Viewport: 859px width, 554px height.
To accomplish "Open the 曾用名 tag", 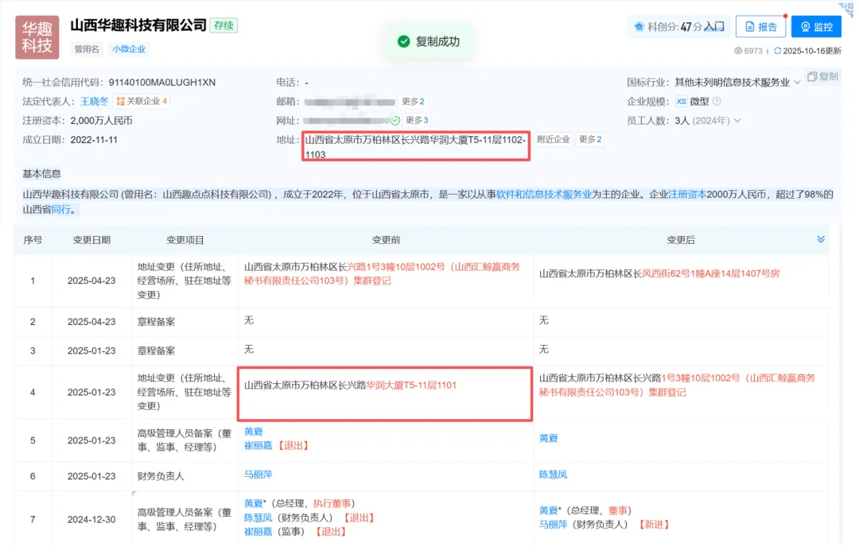I will [87, 48].
